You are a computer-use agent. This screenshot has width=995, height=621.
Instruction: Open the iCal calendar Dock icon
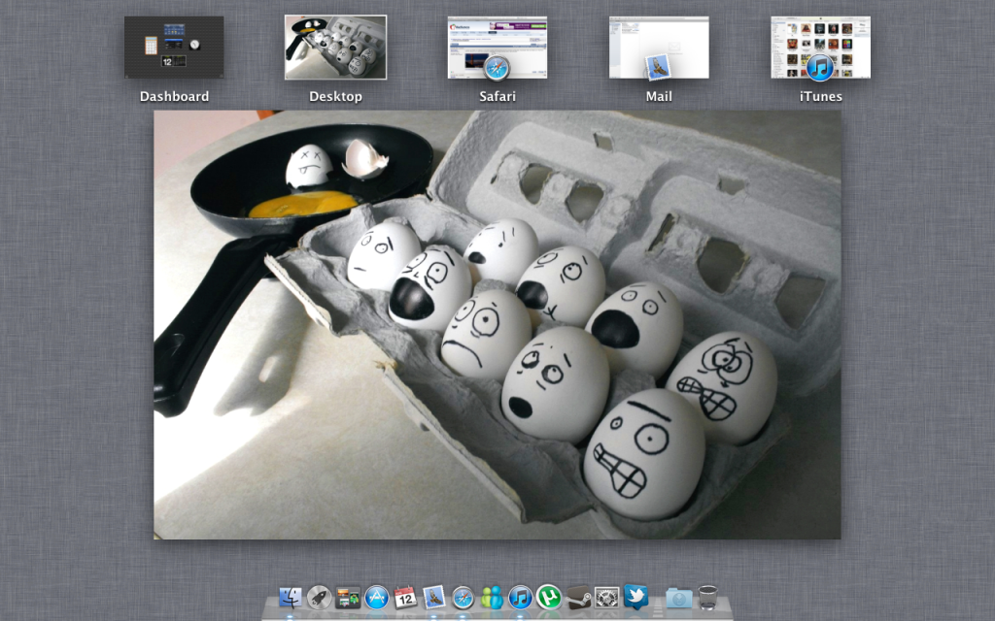(x=405, y=597)
